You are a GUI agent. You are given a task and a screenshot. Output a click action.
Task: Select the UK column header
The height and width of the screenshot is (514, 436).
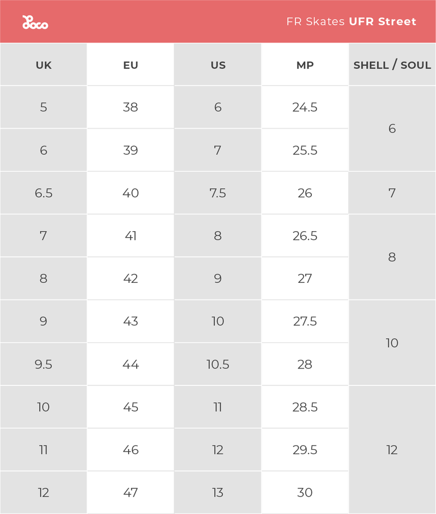coord(44,65)
